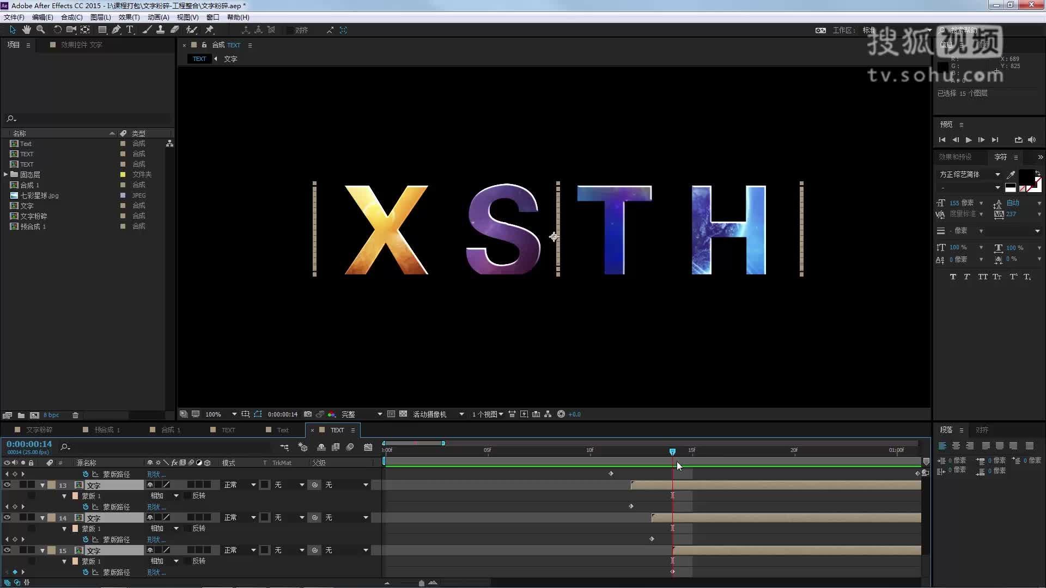
Task: Click the Play button in preview panel
Action: tap(969, 140)
